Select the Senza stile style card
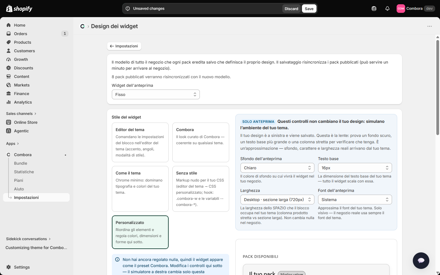The height and width of the screenshot is (275, 440). 201,189
